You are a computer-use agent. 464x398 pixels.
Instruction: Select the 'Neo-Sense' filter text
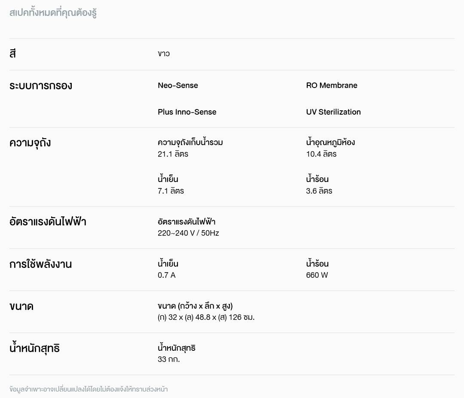click(x=178, y=85)
